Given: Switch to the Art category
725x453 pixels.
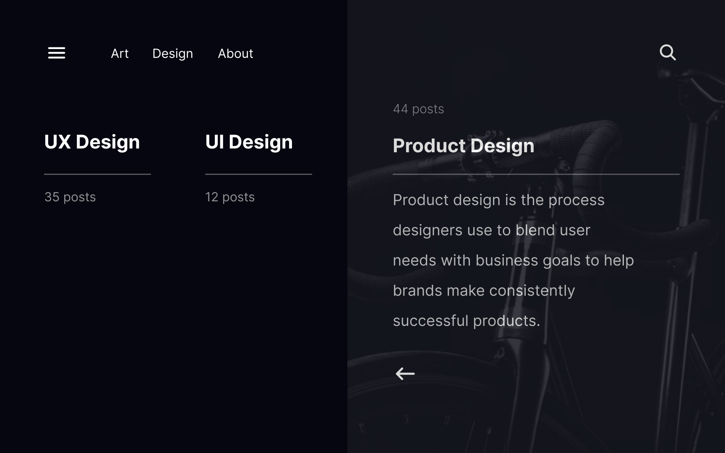Looking at the screenshot, I should tap(120, 53).
